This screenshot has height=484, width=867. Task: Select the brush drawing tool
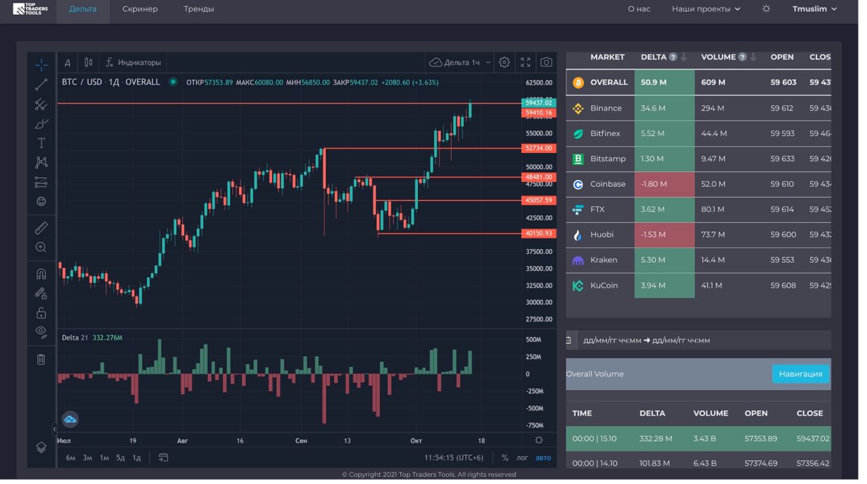(41, 124)
